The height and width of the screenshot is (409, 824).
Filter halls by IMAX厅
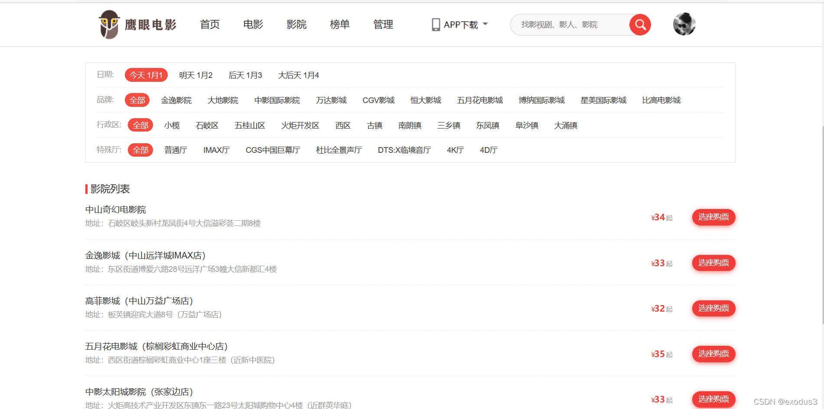pos(216,150)
